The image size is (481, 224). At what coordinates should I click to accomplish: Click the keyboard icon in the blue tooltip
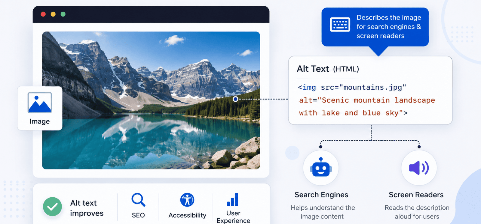(340, 25)
